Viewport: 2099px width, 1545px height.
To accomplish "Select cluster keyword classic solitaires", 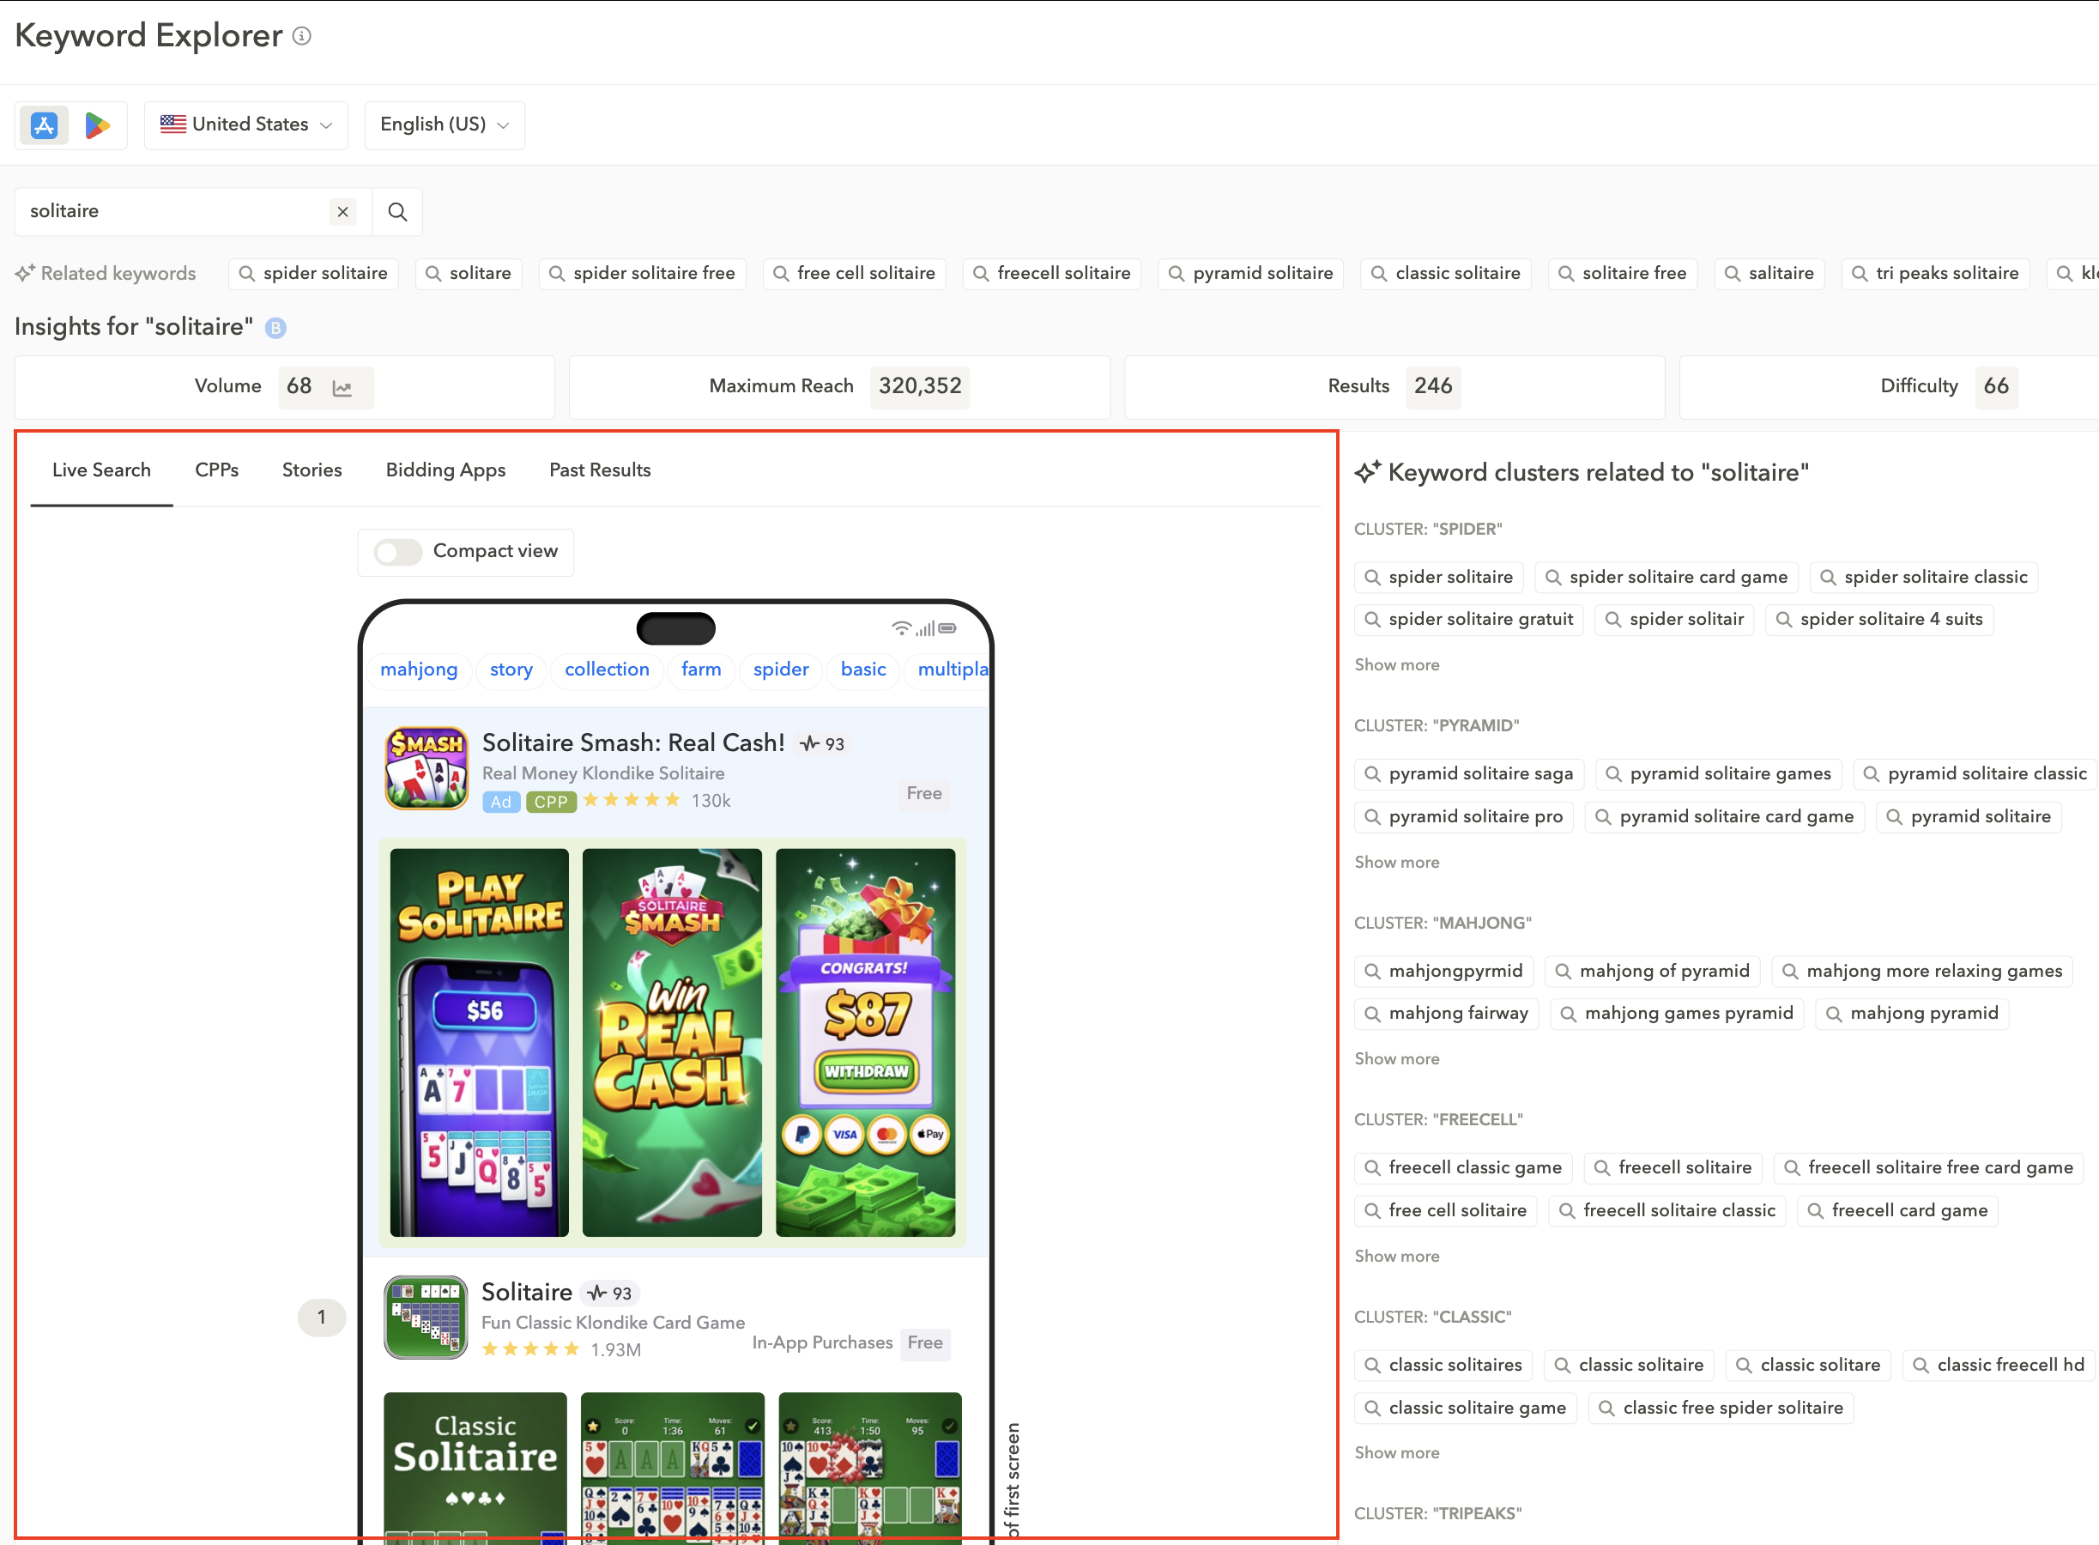I will (x=1443, y=1366).
